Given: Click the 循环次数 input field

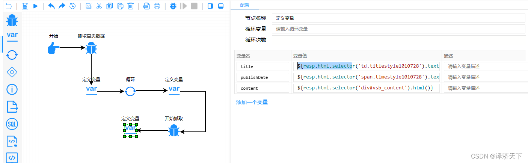Looking at the screenshot, I should [x=398, y=40].
